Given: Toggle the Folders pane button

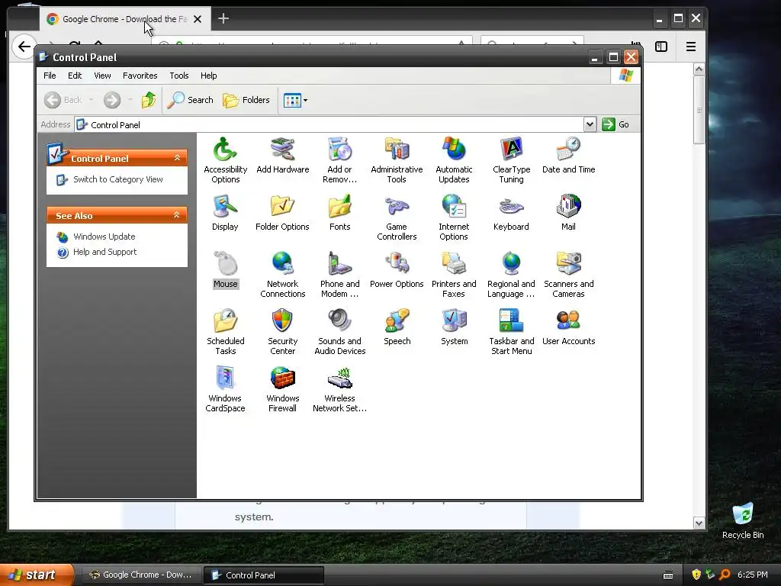Looking at the screenshot, I should click(x=246, y=100).
